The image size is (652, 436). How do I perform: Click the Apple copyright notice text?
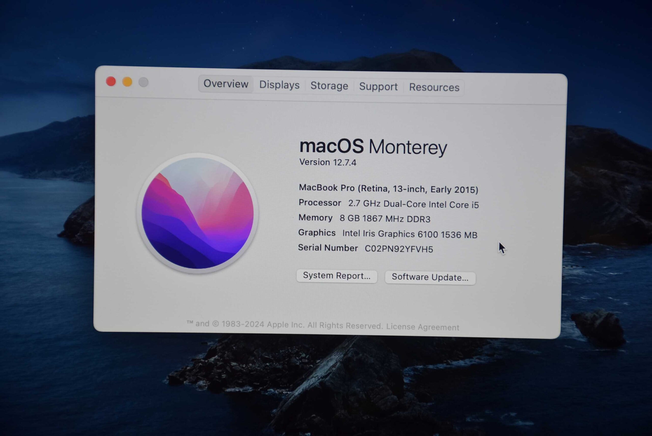285,325
